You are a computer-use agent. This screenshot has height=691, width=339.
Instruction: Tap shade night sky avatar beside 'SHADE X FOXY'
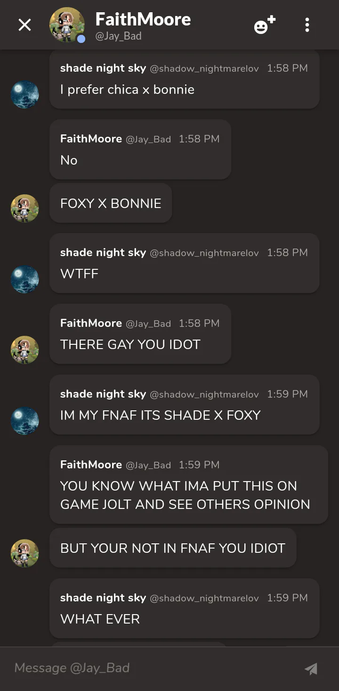pyautogui.click(x=25, y=421)
